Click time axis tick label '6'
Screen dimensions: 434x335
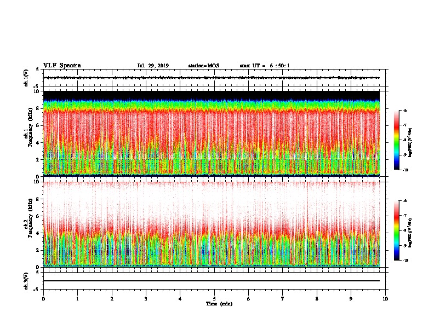coord(249,298)
